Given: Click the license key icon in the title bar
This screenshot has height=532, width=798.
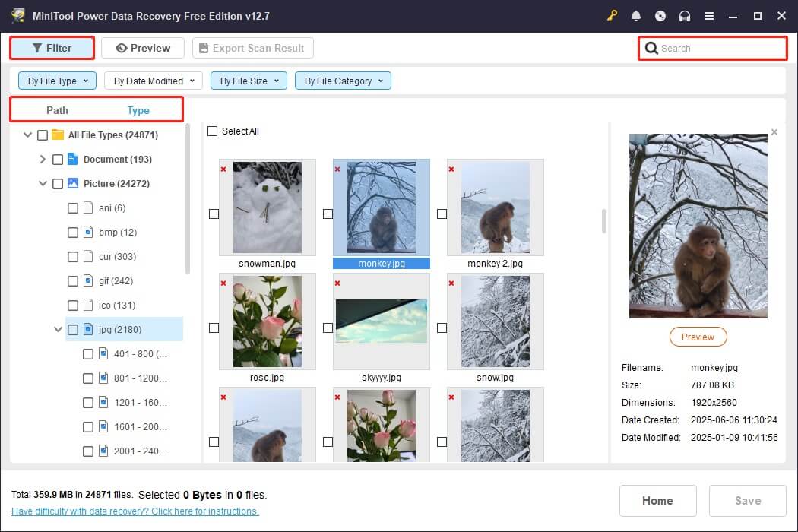Looking at the screenshot, I should click(613, 15).
